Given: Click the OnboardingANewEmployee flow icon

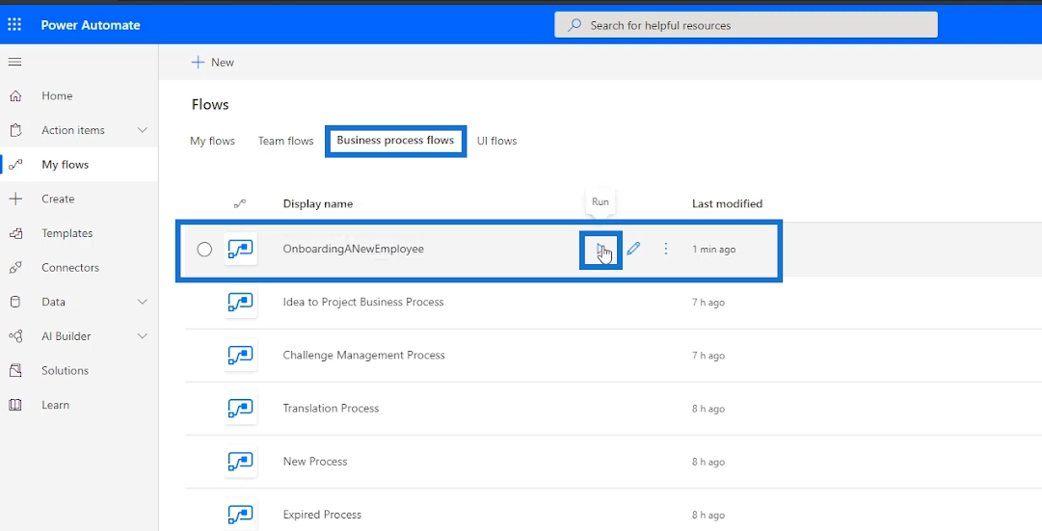Looking at the screenshot, I should [x=241, y=249].
